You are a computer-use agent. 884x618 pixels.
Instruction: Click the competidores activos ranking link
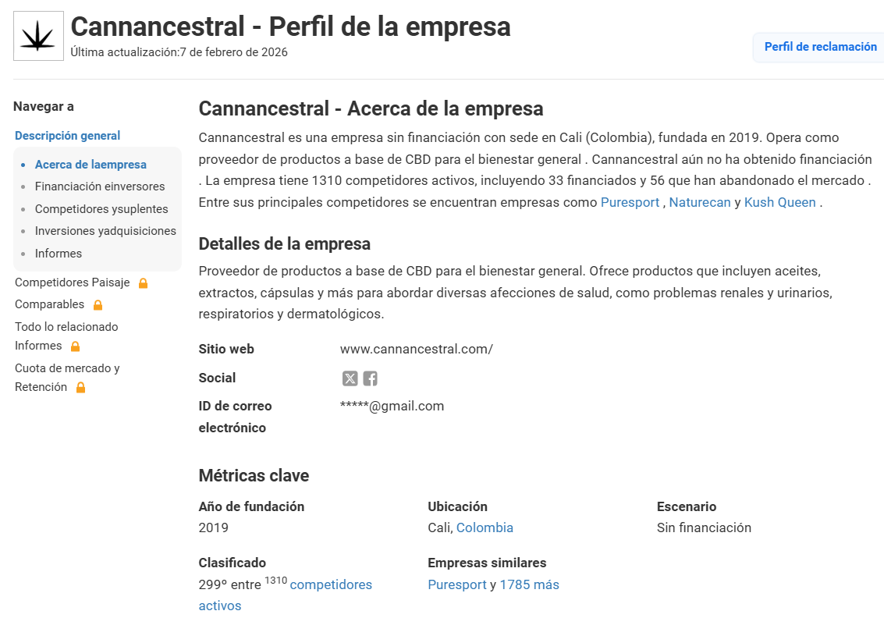coord(331,584)
